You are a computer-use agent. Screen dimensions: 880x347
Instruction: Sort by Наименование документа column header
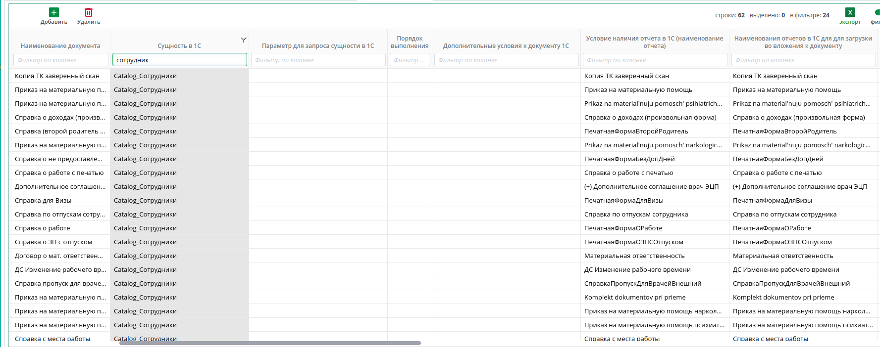coord(60,46)
